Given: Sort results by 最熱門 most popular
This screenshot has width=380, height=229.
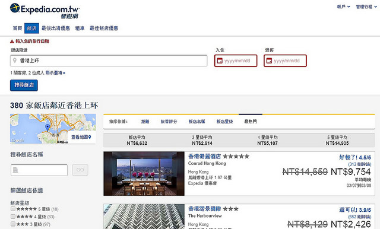Looking at the screenshot, I should tap(251, 122).
